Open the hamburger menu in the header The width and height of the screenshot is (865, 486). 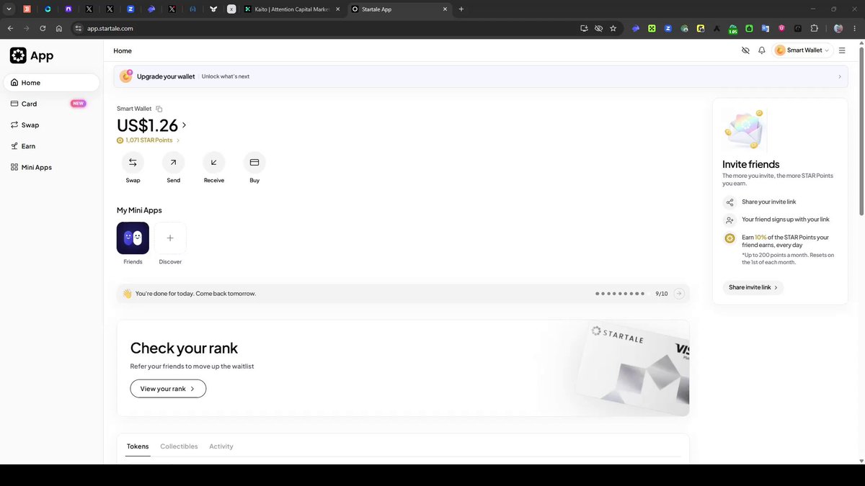point(842,50)
